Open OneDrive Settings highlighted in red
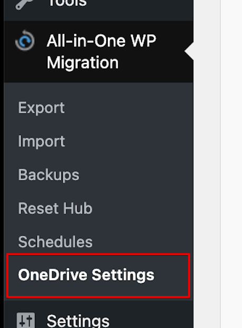Image resolution: width=242 pixels, height=328 pixels. pos(86,275)
